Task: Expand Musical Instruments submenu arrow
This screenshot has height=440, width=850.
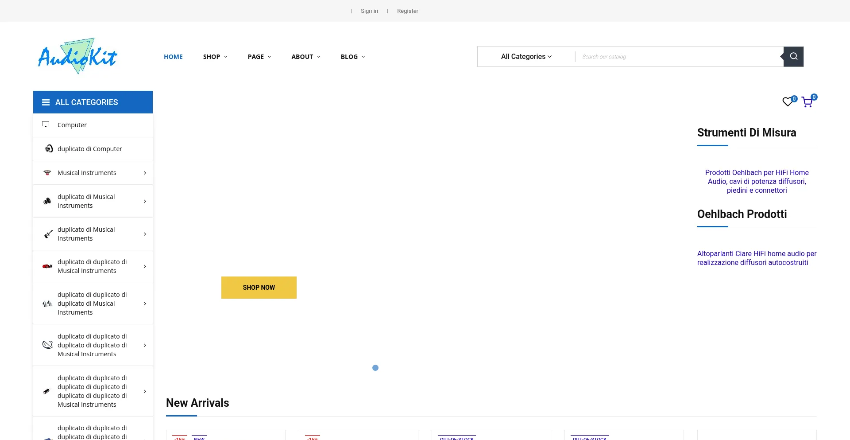Action: 145,173
